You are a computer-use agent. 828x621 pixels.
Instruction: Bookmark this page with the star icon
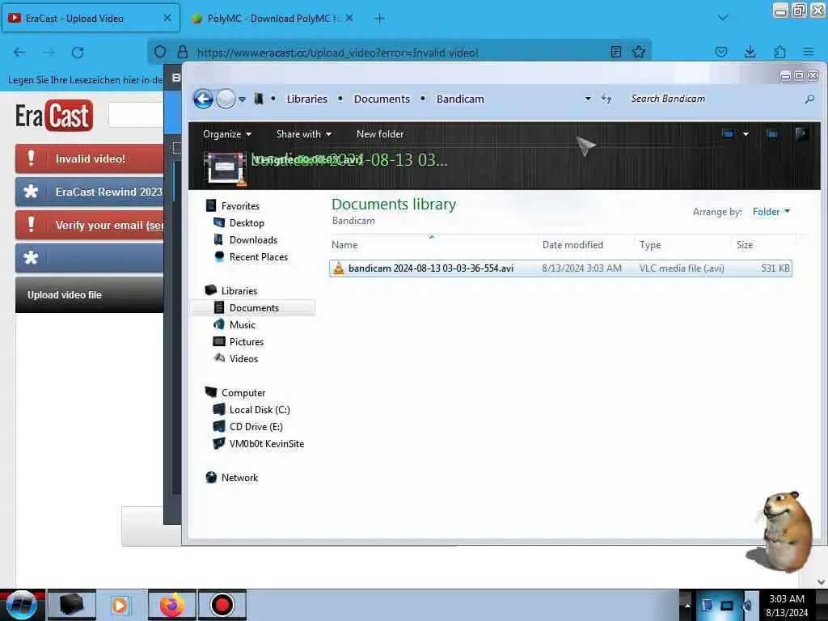coord(639,52)
